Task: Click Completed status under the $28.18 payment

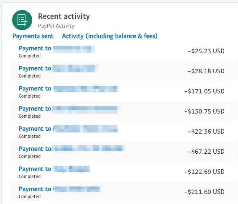Action: [30, 76]
